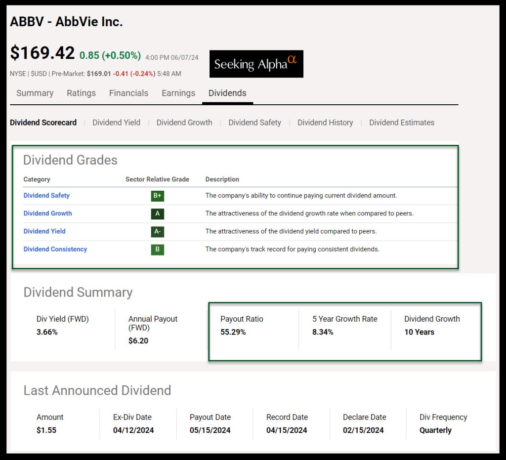Show the Dividend Estimates sub-tab
The image size is (506, 460).
[402, 123]
